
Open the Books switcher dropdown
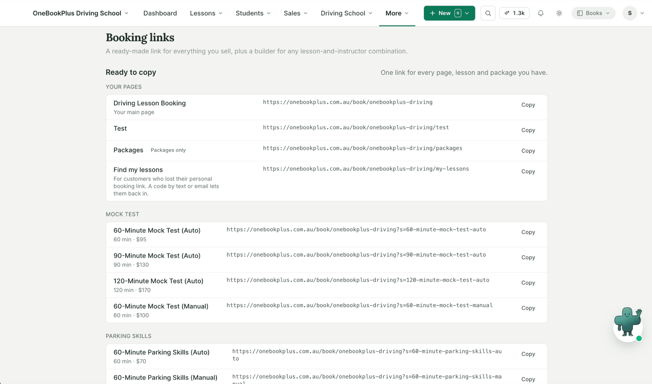pyautogui.click(x=593, y=13)
